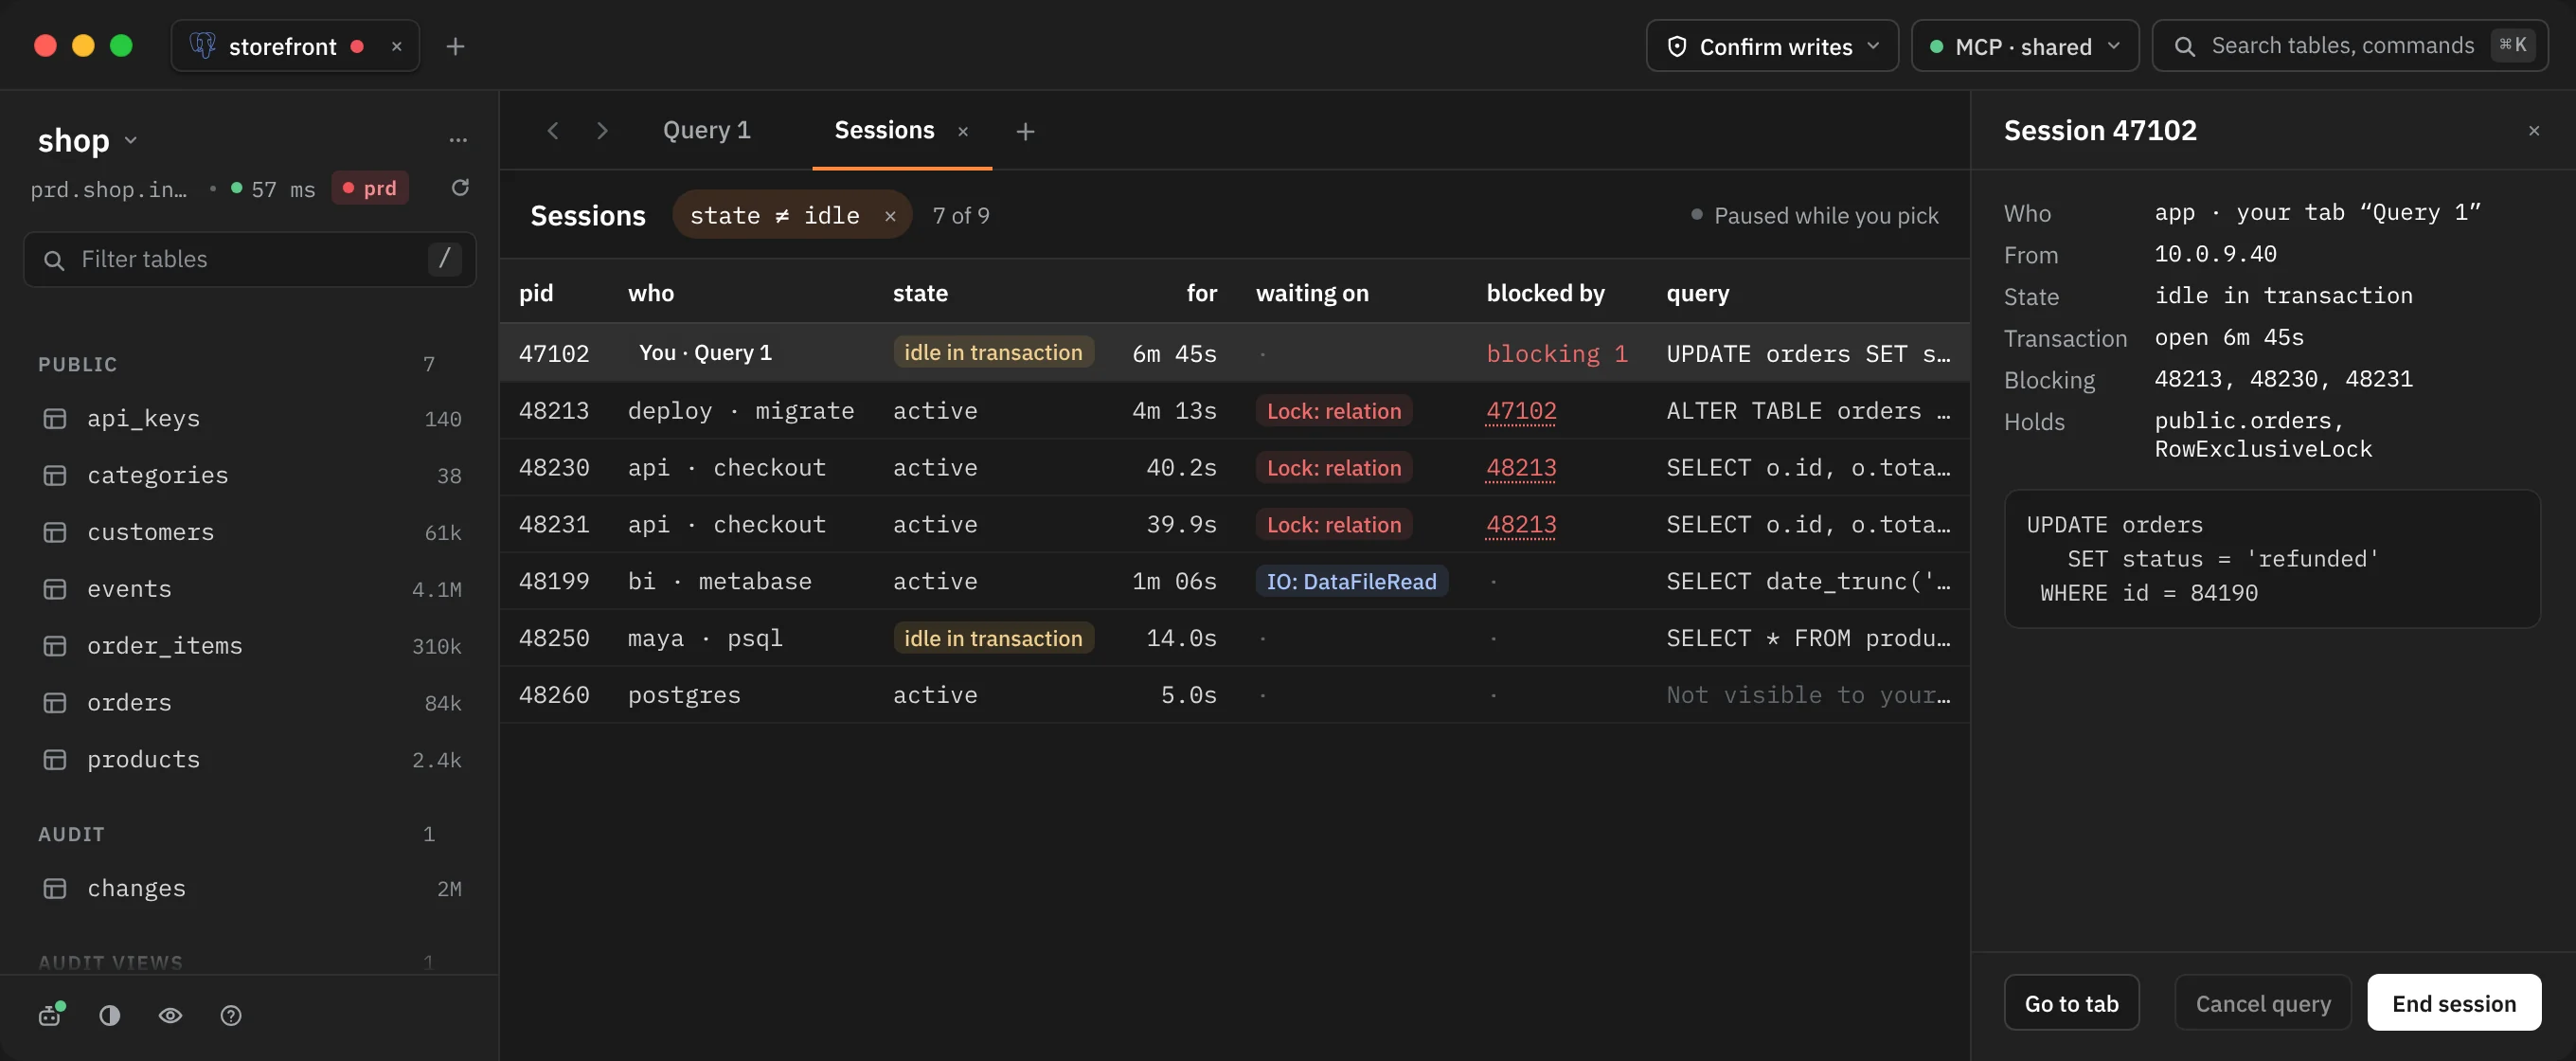
Task: Collapse the AUDIT schema section
Action: (x=71, y=834)
